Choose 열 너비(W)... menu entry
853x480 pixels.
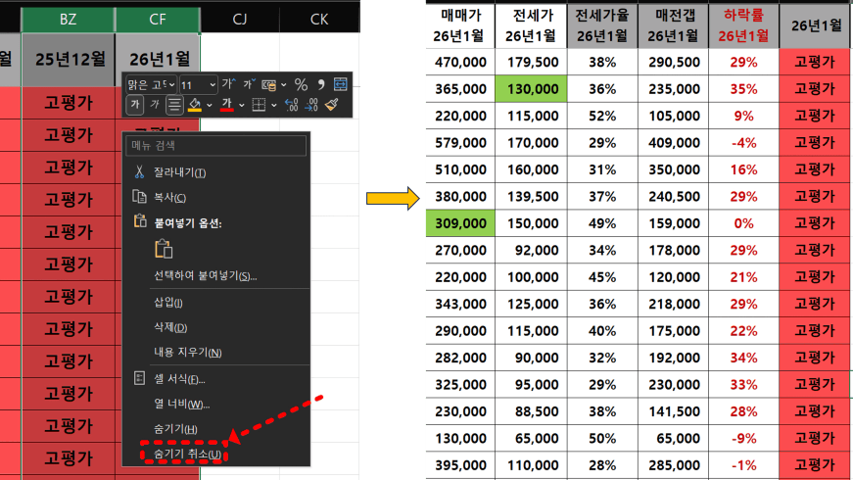(x=181, y=404)
